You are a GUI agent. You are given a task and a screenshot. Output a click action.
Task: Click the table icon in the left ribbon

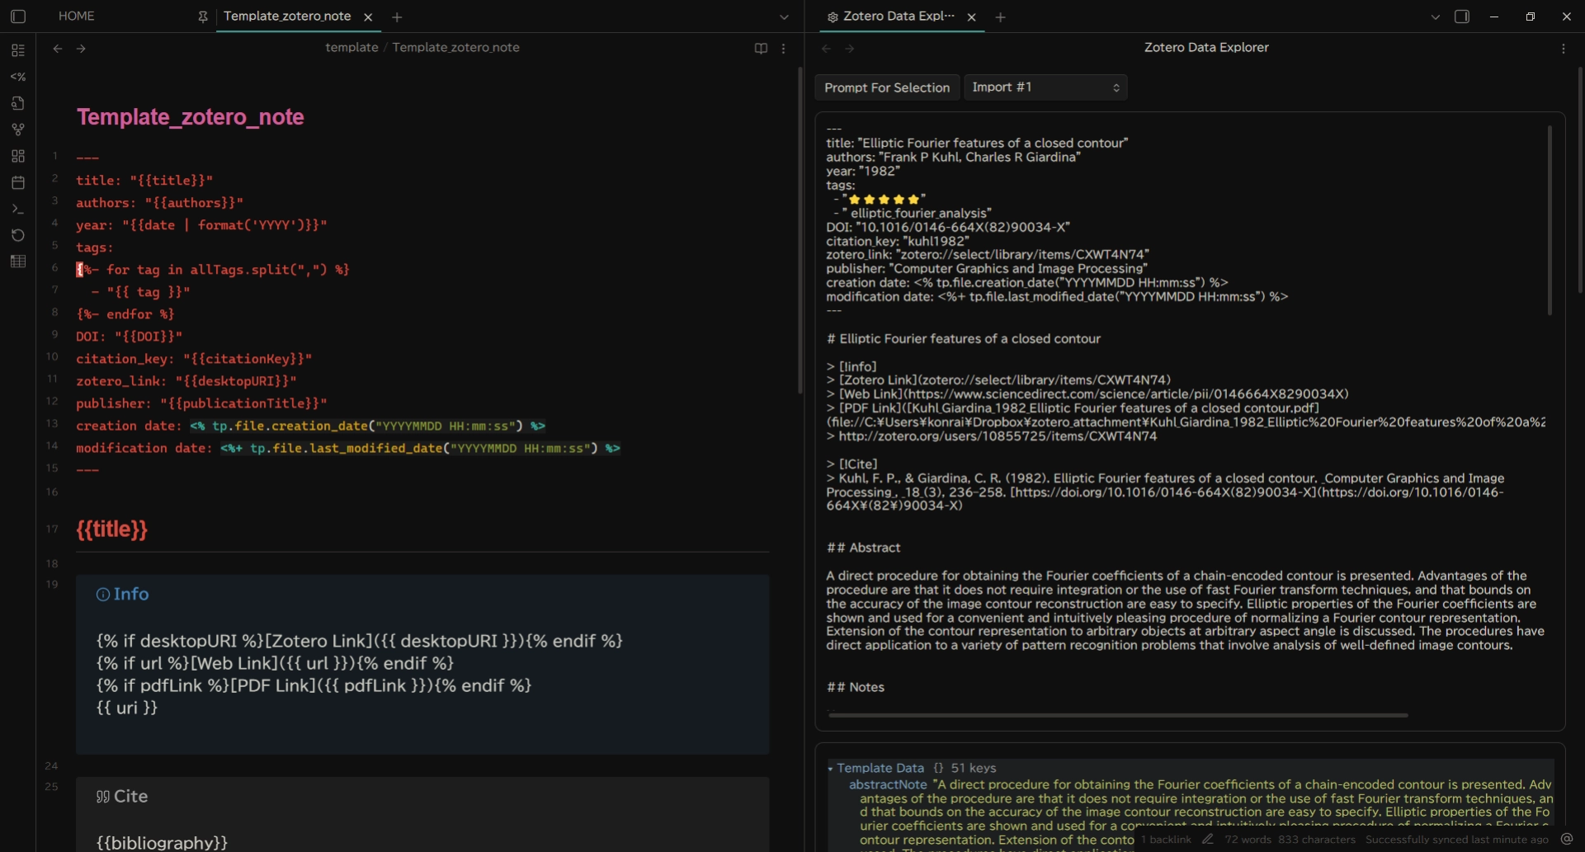[17, 261]
